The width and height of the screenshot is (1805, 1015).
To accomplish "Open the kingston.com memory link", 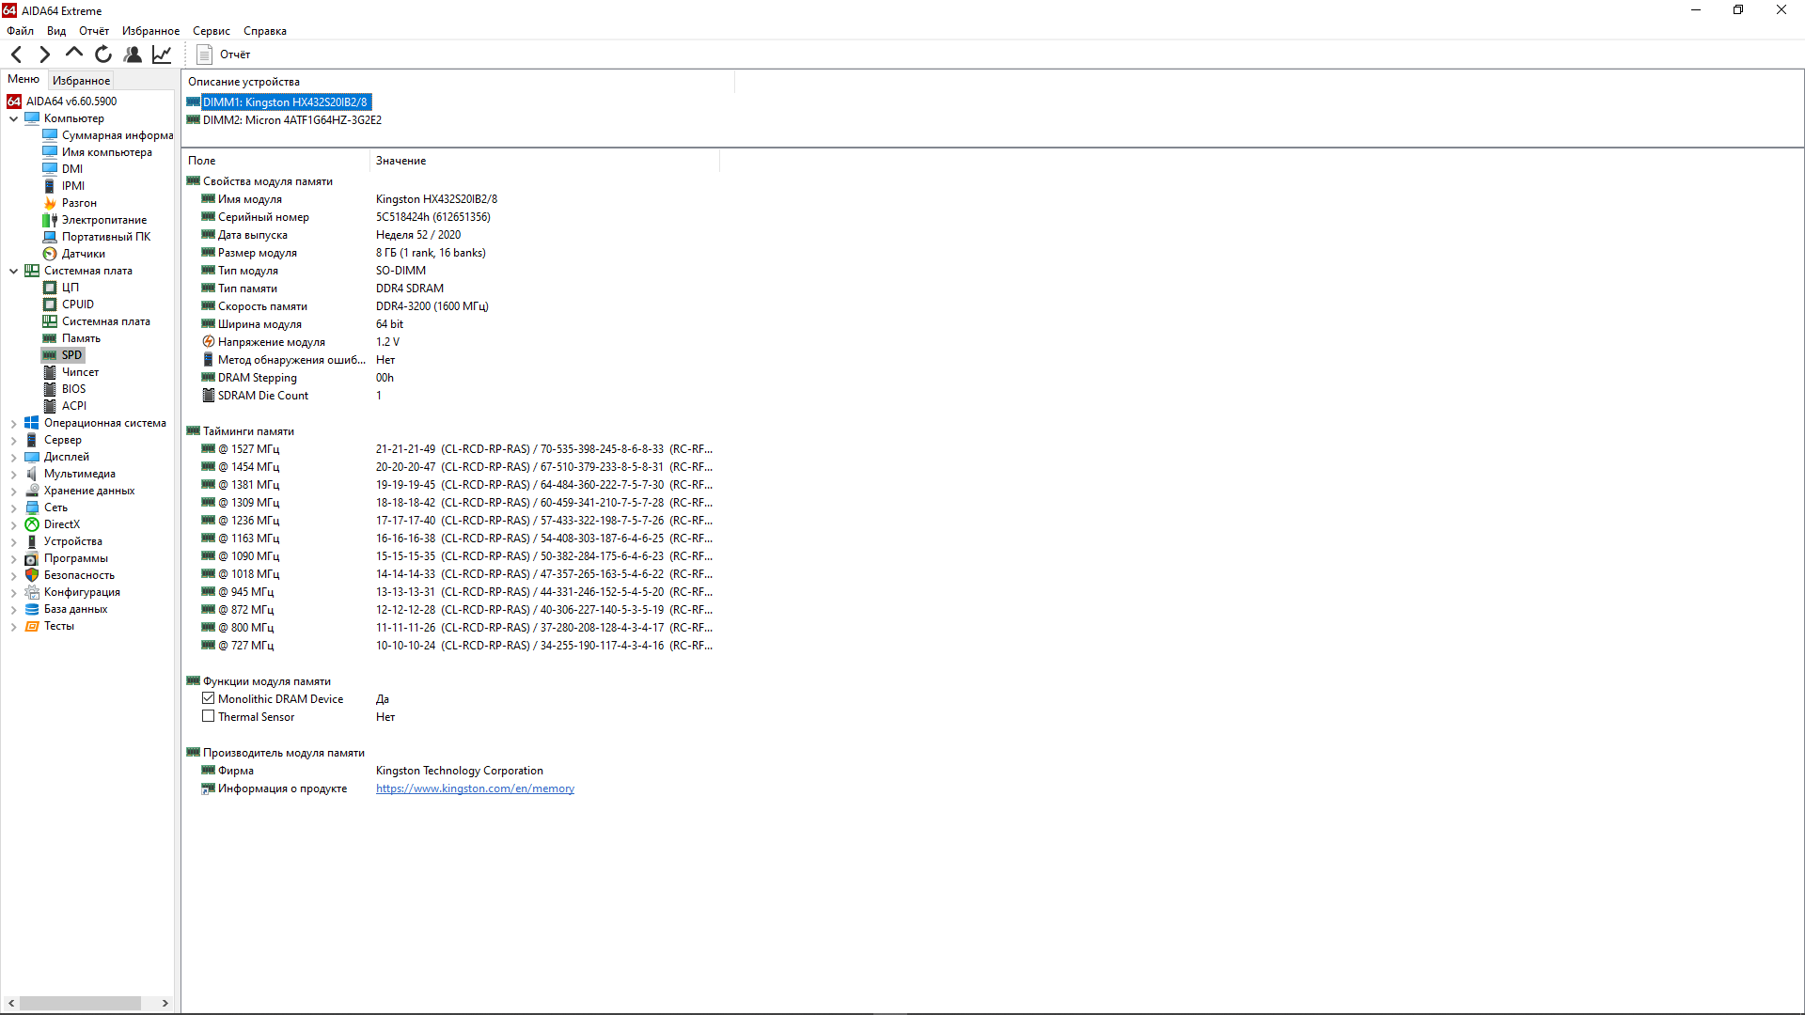I will coord(475,789).
